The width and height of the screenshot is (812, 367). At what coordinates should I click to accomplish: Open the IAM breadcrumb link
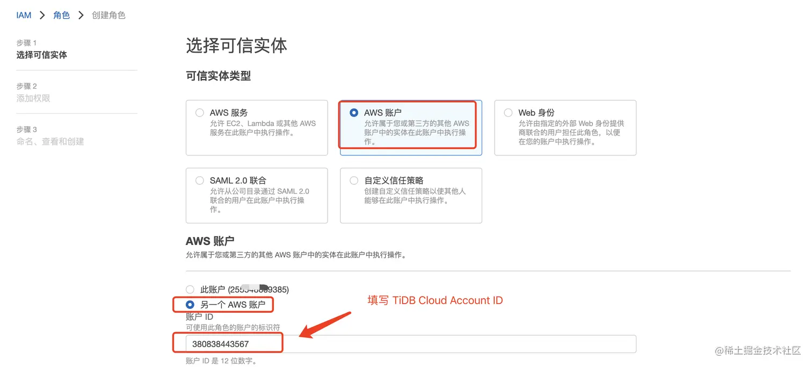24,15
